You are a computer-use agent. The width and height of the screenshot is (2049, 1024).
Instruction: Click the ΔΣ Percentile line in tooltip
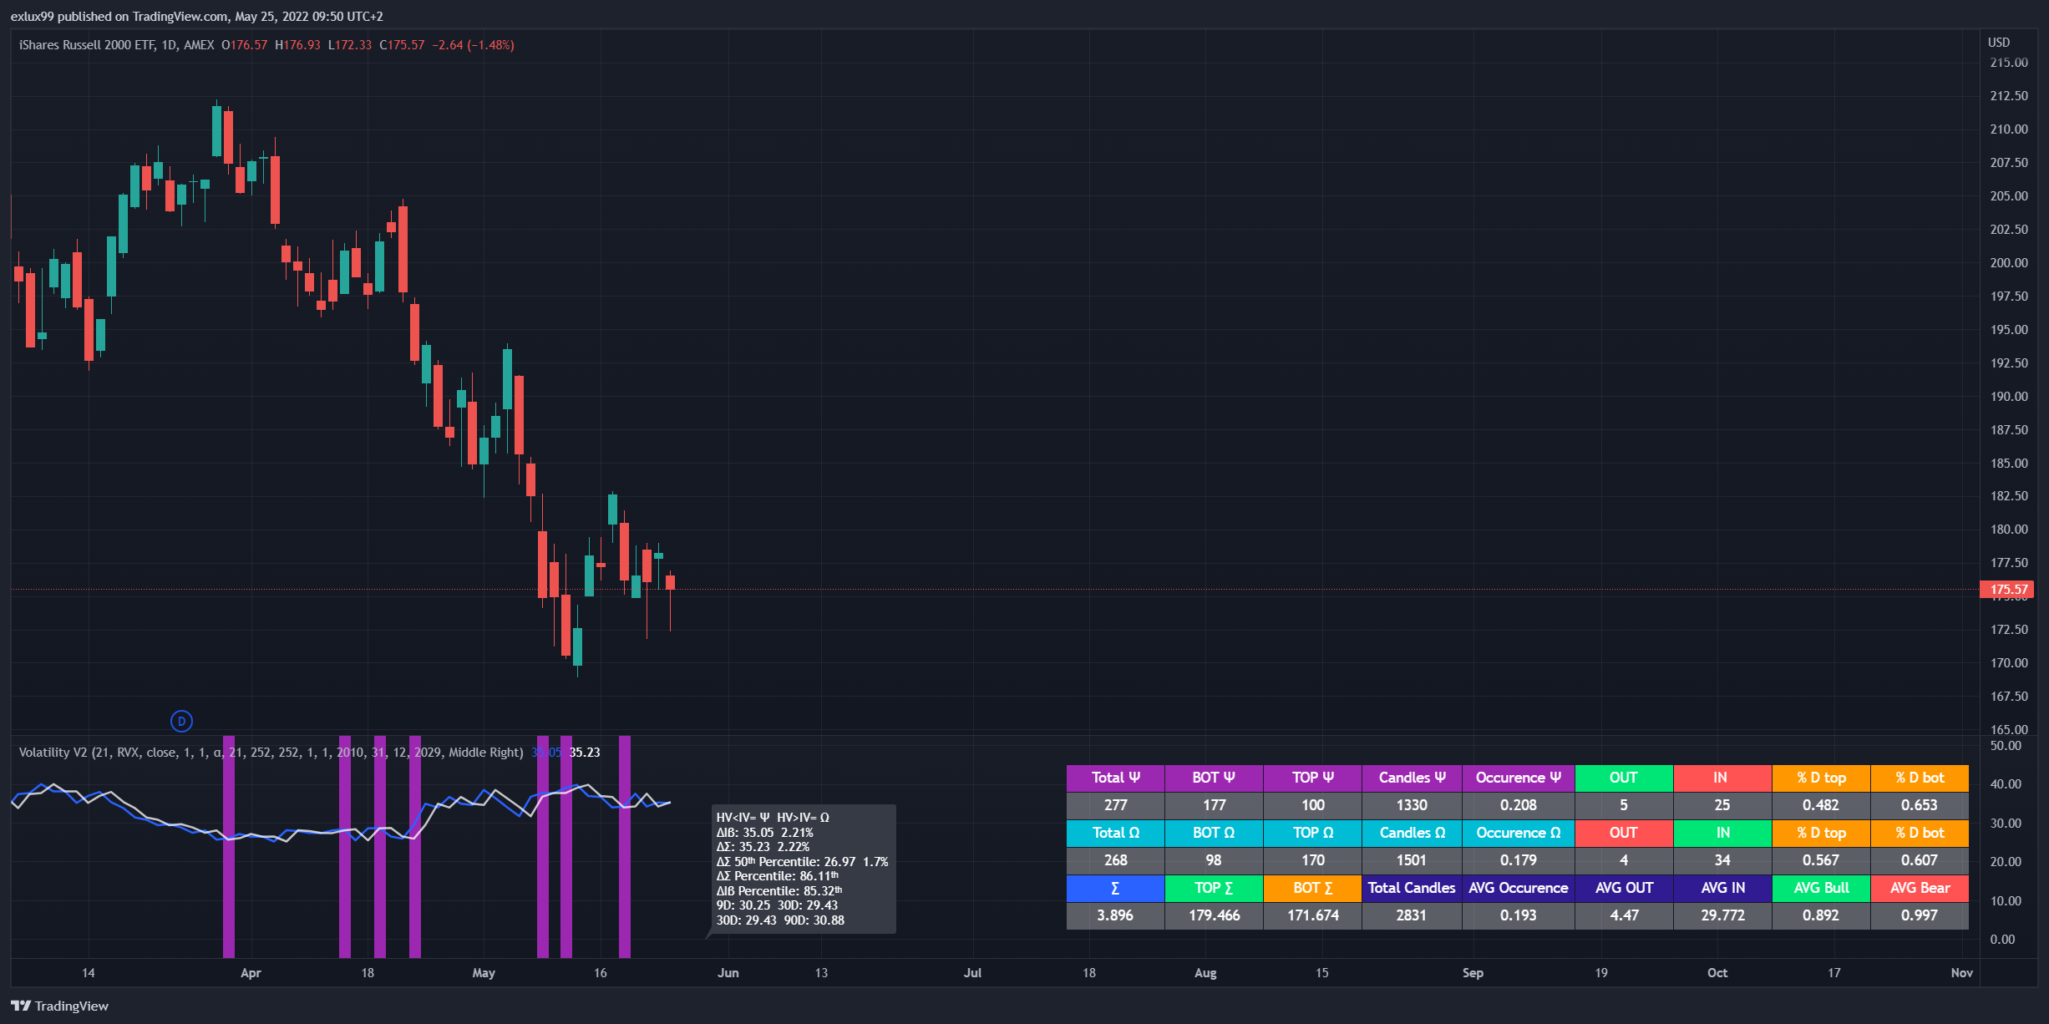[777, 876]
